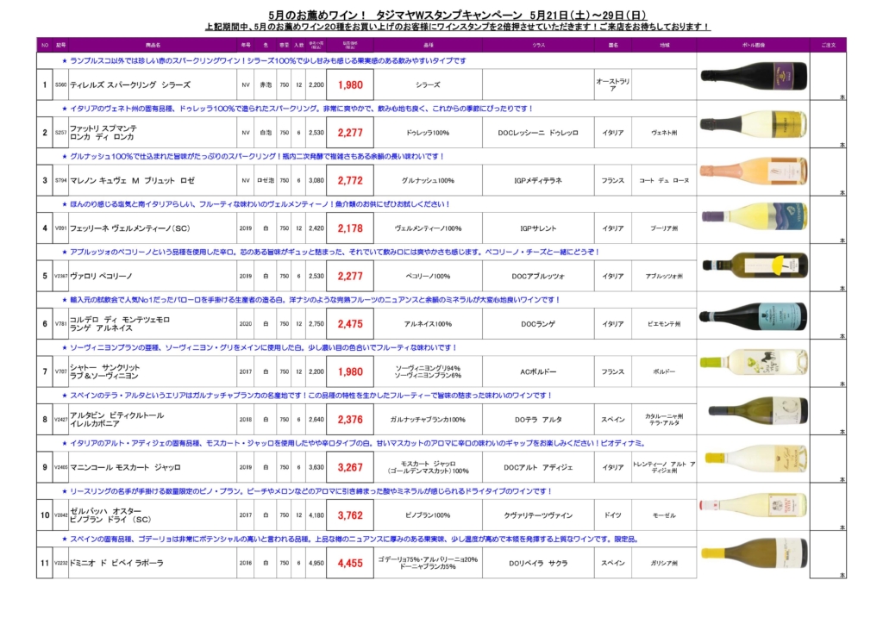Click wine name マニンコール モスカート ジャッロ
The width and height of the screenshot is (883, 624).
tap(126, 468)
